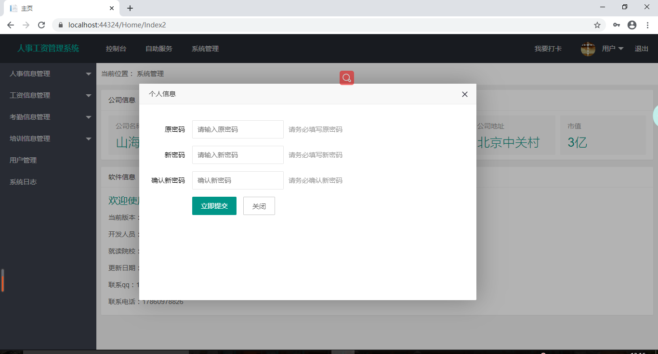Open 系统管理 in top navigation
The image size is (658, 354).
(205, 49)
